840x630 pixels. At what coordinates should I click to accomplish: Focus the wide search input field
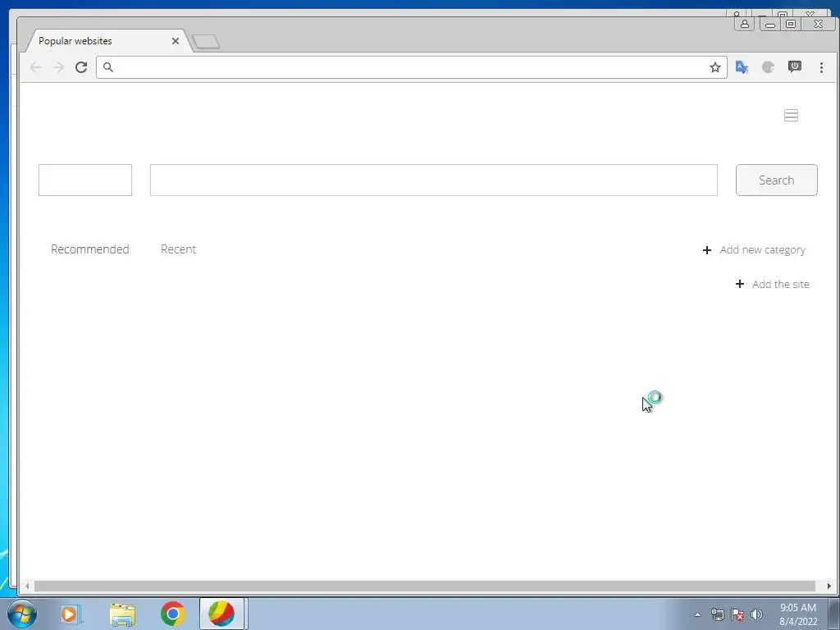(434, 180)
